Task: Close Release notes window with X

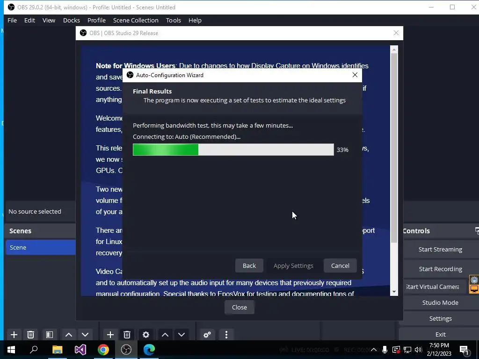Action: click(396, 33)
